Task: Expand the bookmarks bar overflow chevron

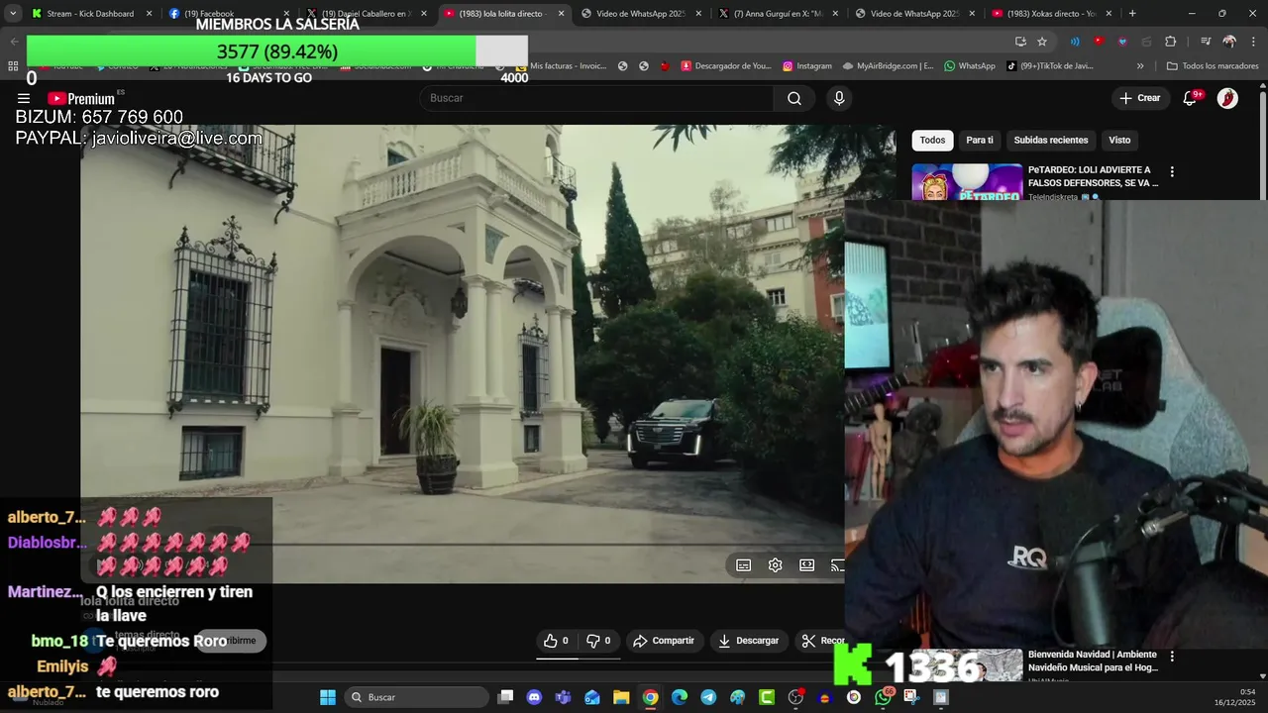Action: [x=1140, y=66]
